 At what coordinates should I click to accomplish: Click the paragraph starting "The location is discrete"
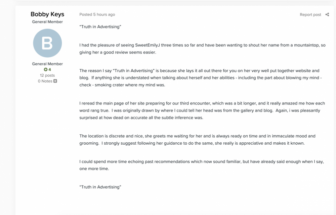197,140
